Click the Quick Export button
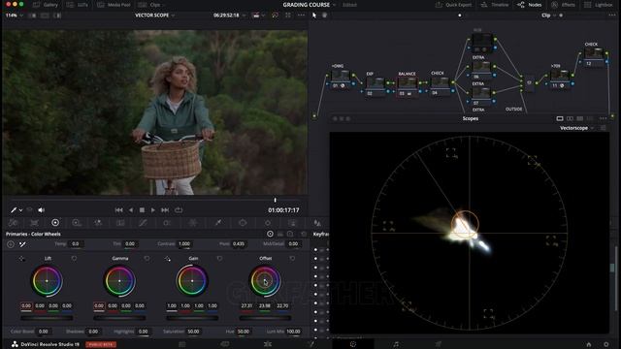 point(453,5)
